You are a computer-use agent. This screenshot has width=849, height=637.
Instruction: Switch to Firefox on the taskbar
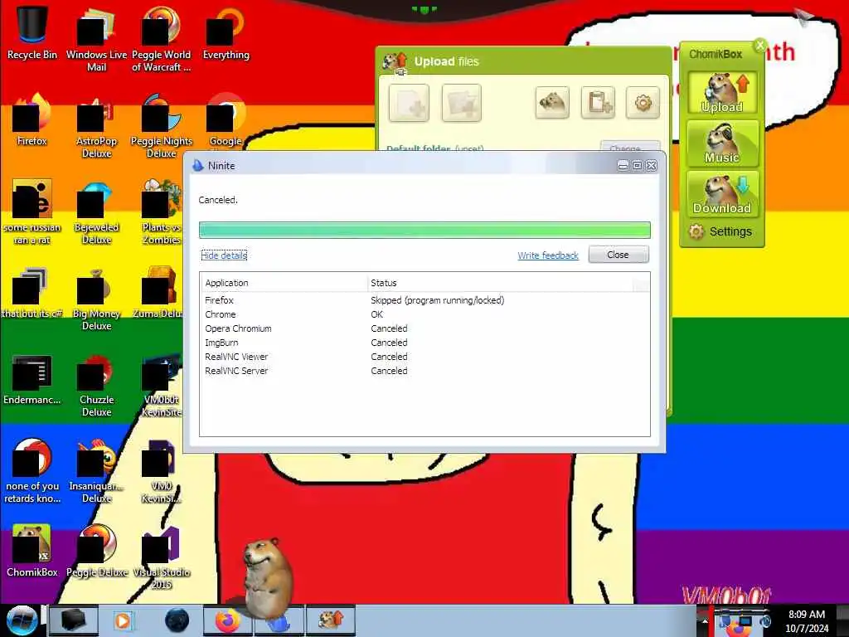[x=227, y=620]
